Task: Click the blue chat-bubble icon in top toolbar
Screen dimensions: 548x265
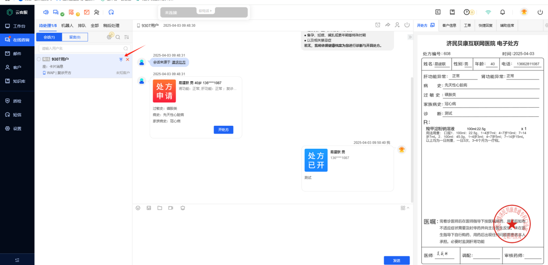Action: (111, 12)
